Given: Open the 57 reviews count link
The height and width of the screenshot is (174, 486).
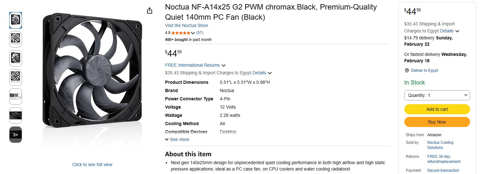Looking at the screenshot, I should tap(200, 33).
